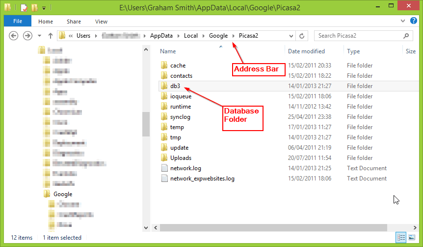Expand the Local breadcrumb arrow
423x247 pixels.
pos(204,36)
